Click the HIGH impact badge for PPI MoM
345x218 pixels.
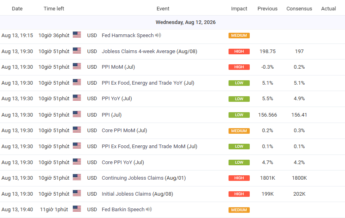point(239,67)
